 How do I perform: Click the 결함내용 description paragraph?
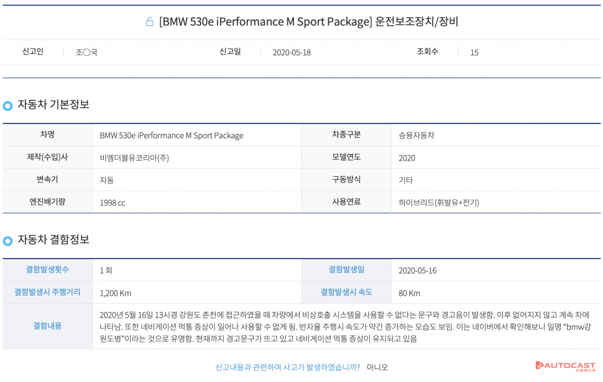pos(345,327)
